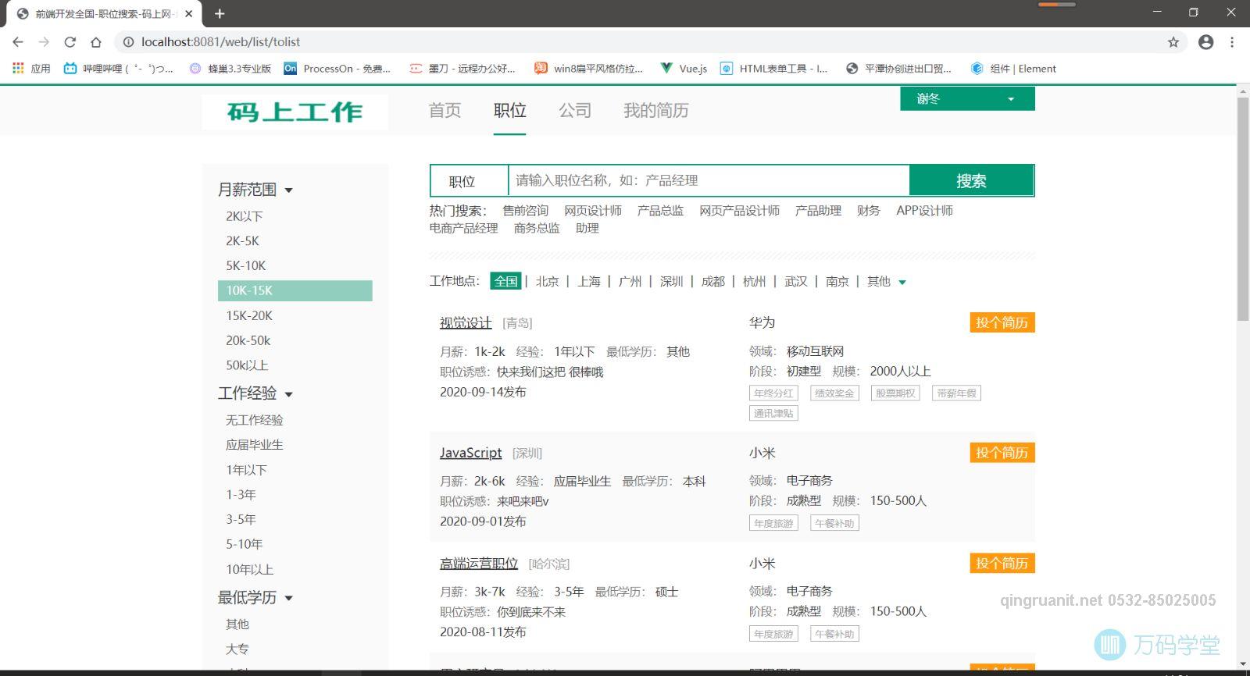Search hot keyword APP设计师
This screenshot has height=676, width=1250.
(x=924, y=211)
